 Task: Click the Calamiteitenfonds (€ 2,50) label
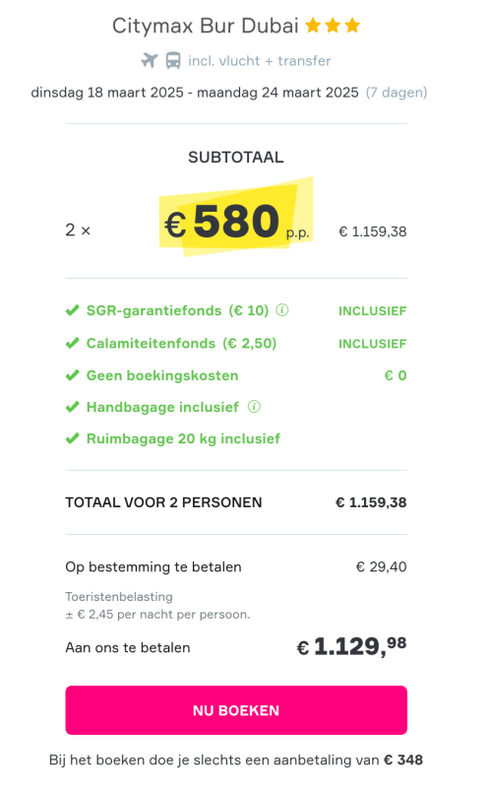pos(181,344)
